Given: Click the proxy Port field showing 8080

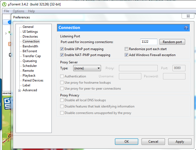Looking at the screenshot, I should click(179, 68).
